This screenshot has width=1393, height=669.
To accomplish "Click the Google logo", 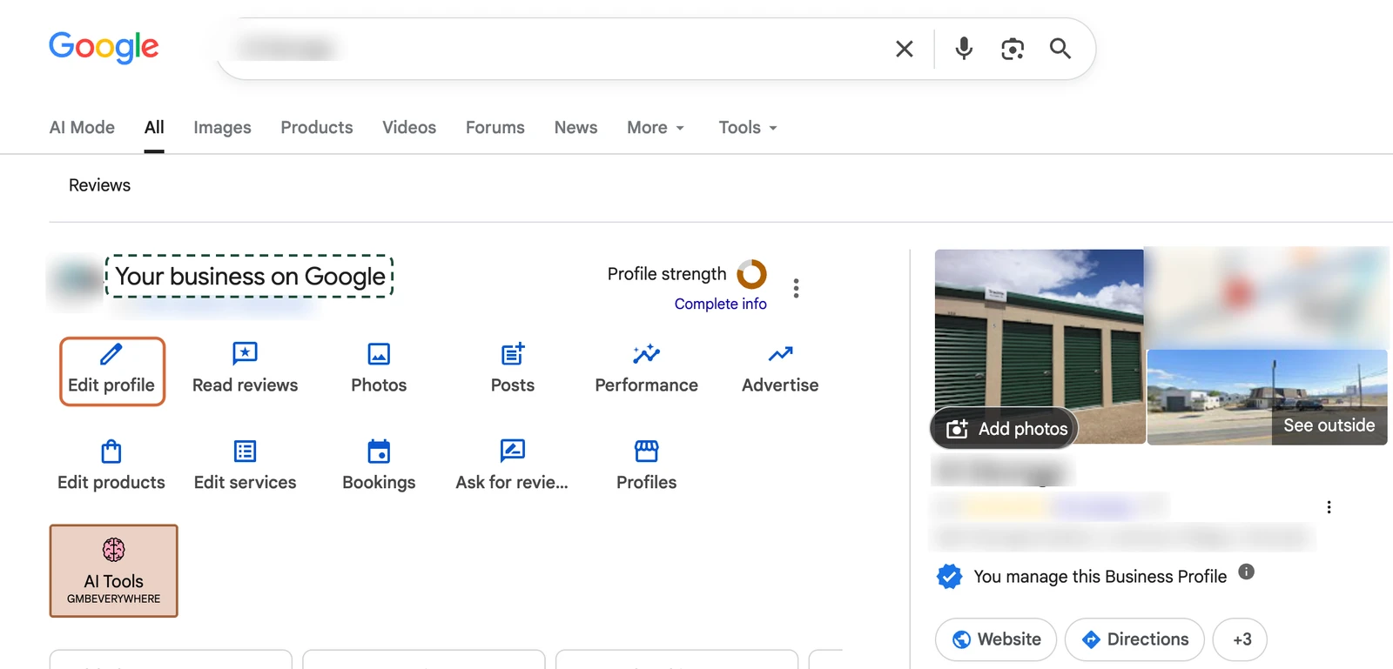I will (x=104, y=47).
